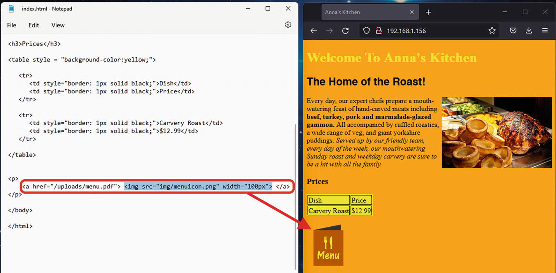556x273 pixels.
Task: Click the insecure connection padlock icon
Action: pos(378,31)
